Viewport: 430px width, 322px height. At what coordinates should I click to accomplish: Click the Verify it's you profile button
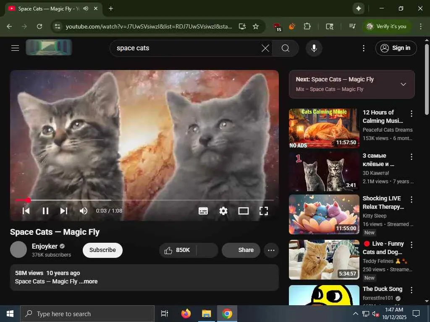(x=387, y=26)
